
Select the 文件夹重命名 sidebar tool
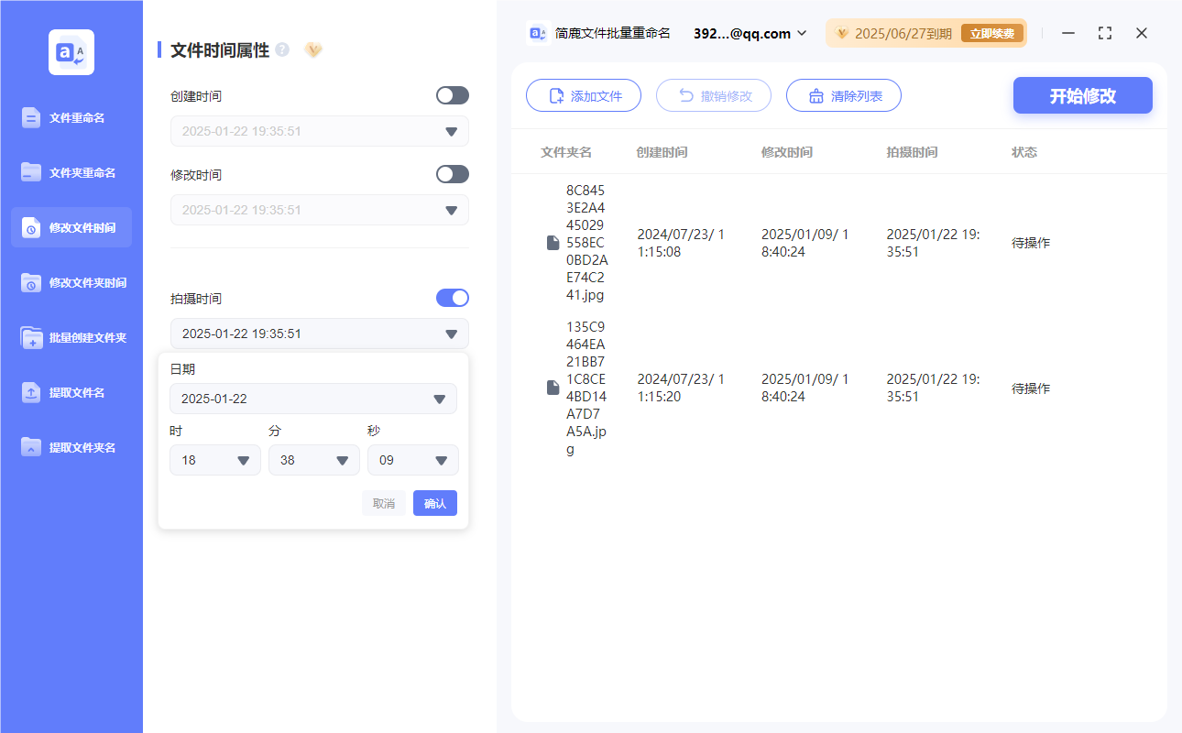click(71, 172)
